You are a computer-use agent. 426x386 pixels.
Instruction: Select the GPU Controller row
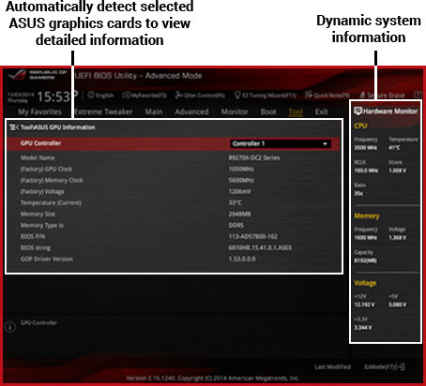click(x=173, y=143)
